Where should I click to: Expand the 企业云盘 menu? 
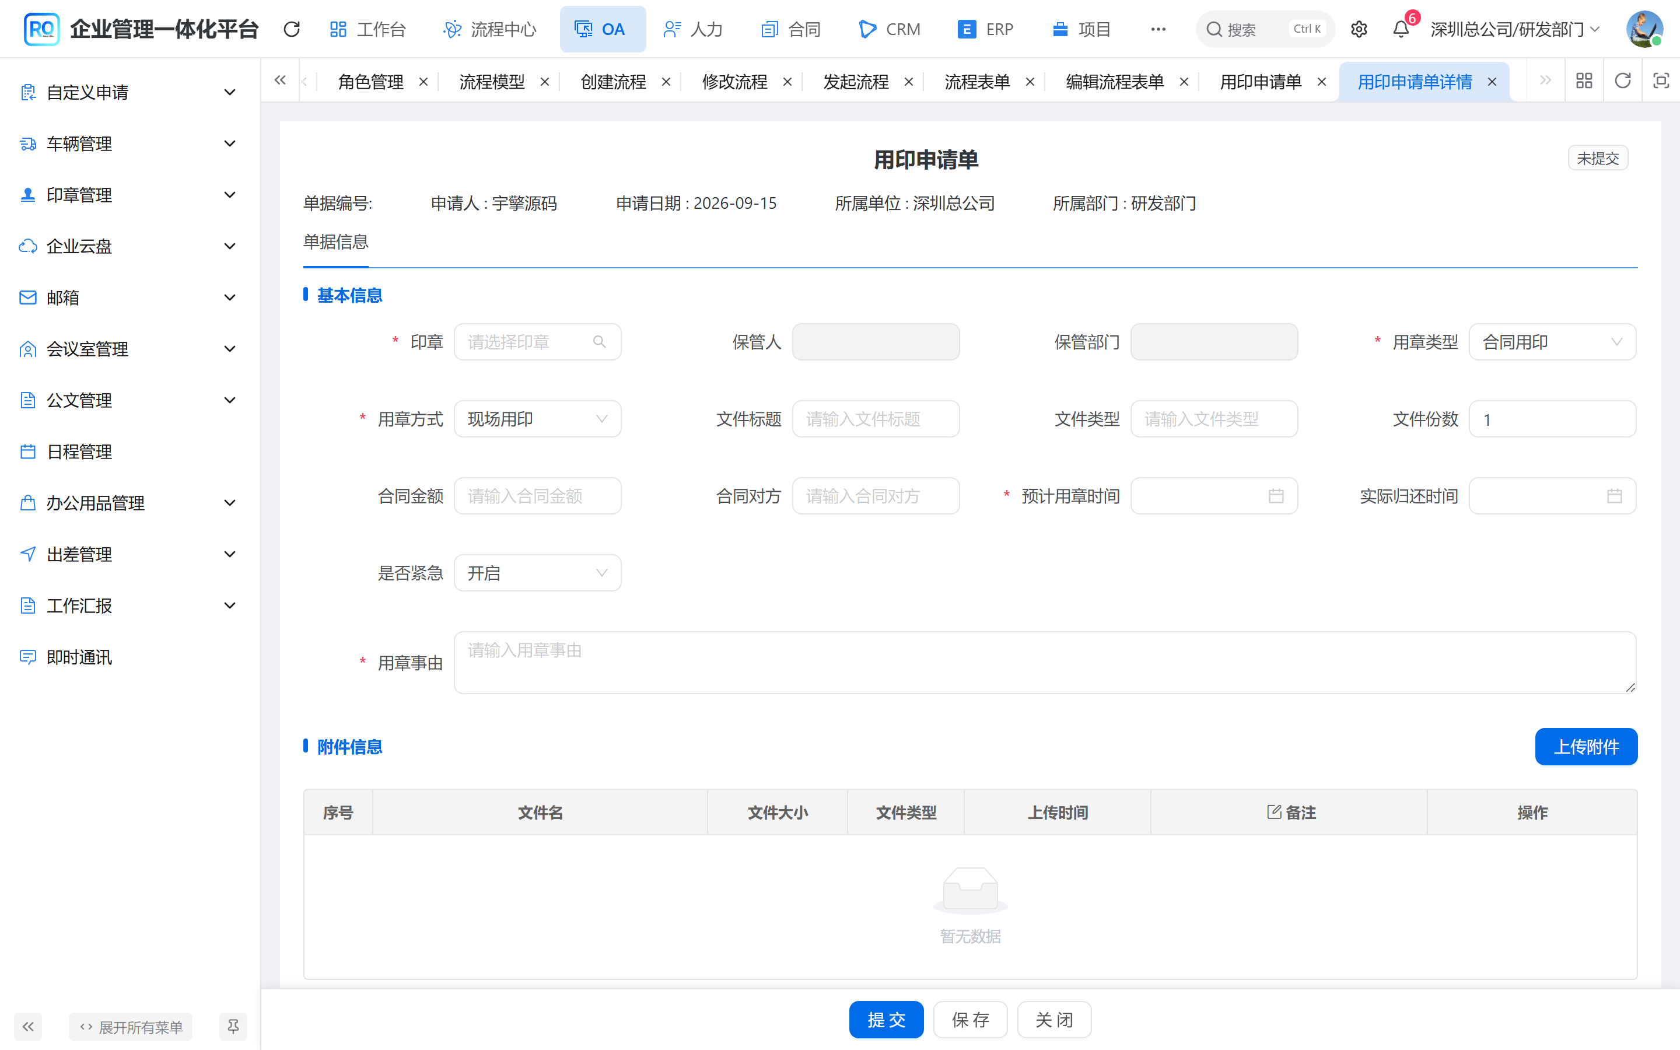(131, 247)
